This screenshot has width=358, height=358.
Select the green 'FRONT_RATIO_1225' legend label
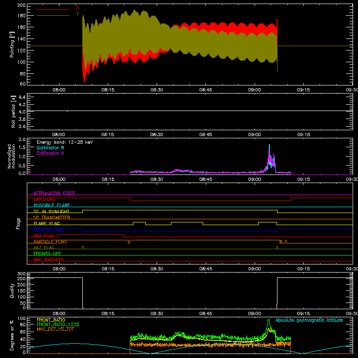point(58,324)
